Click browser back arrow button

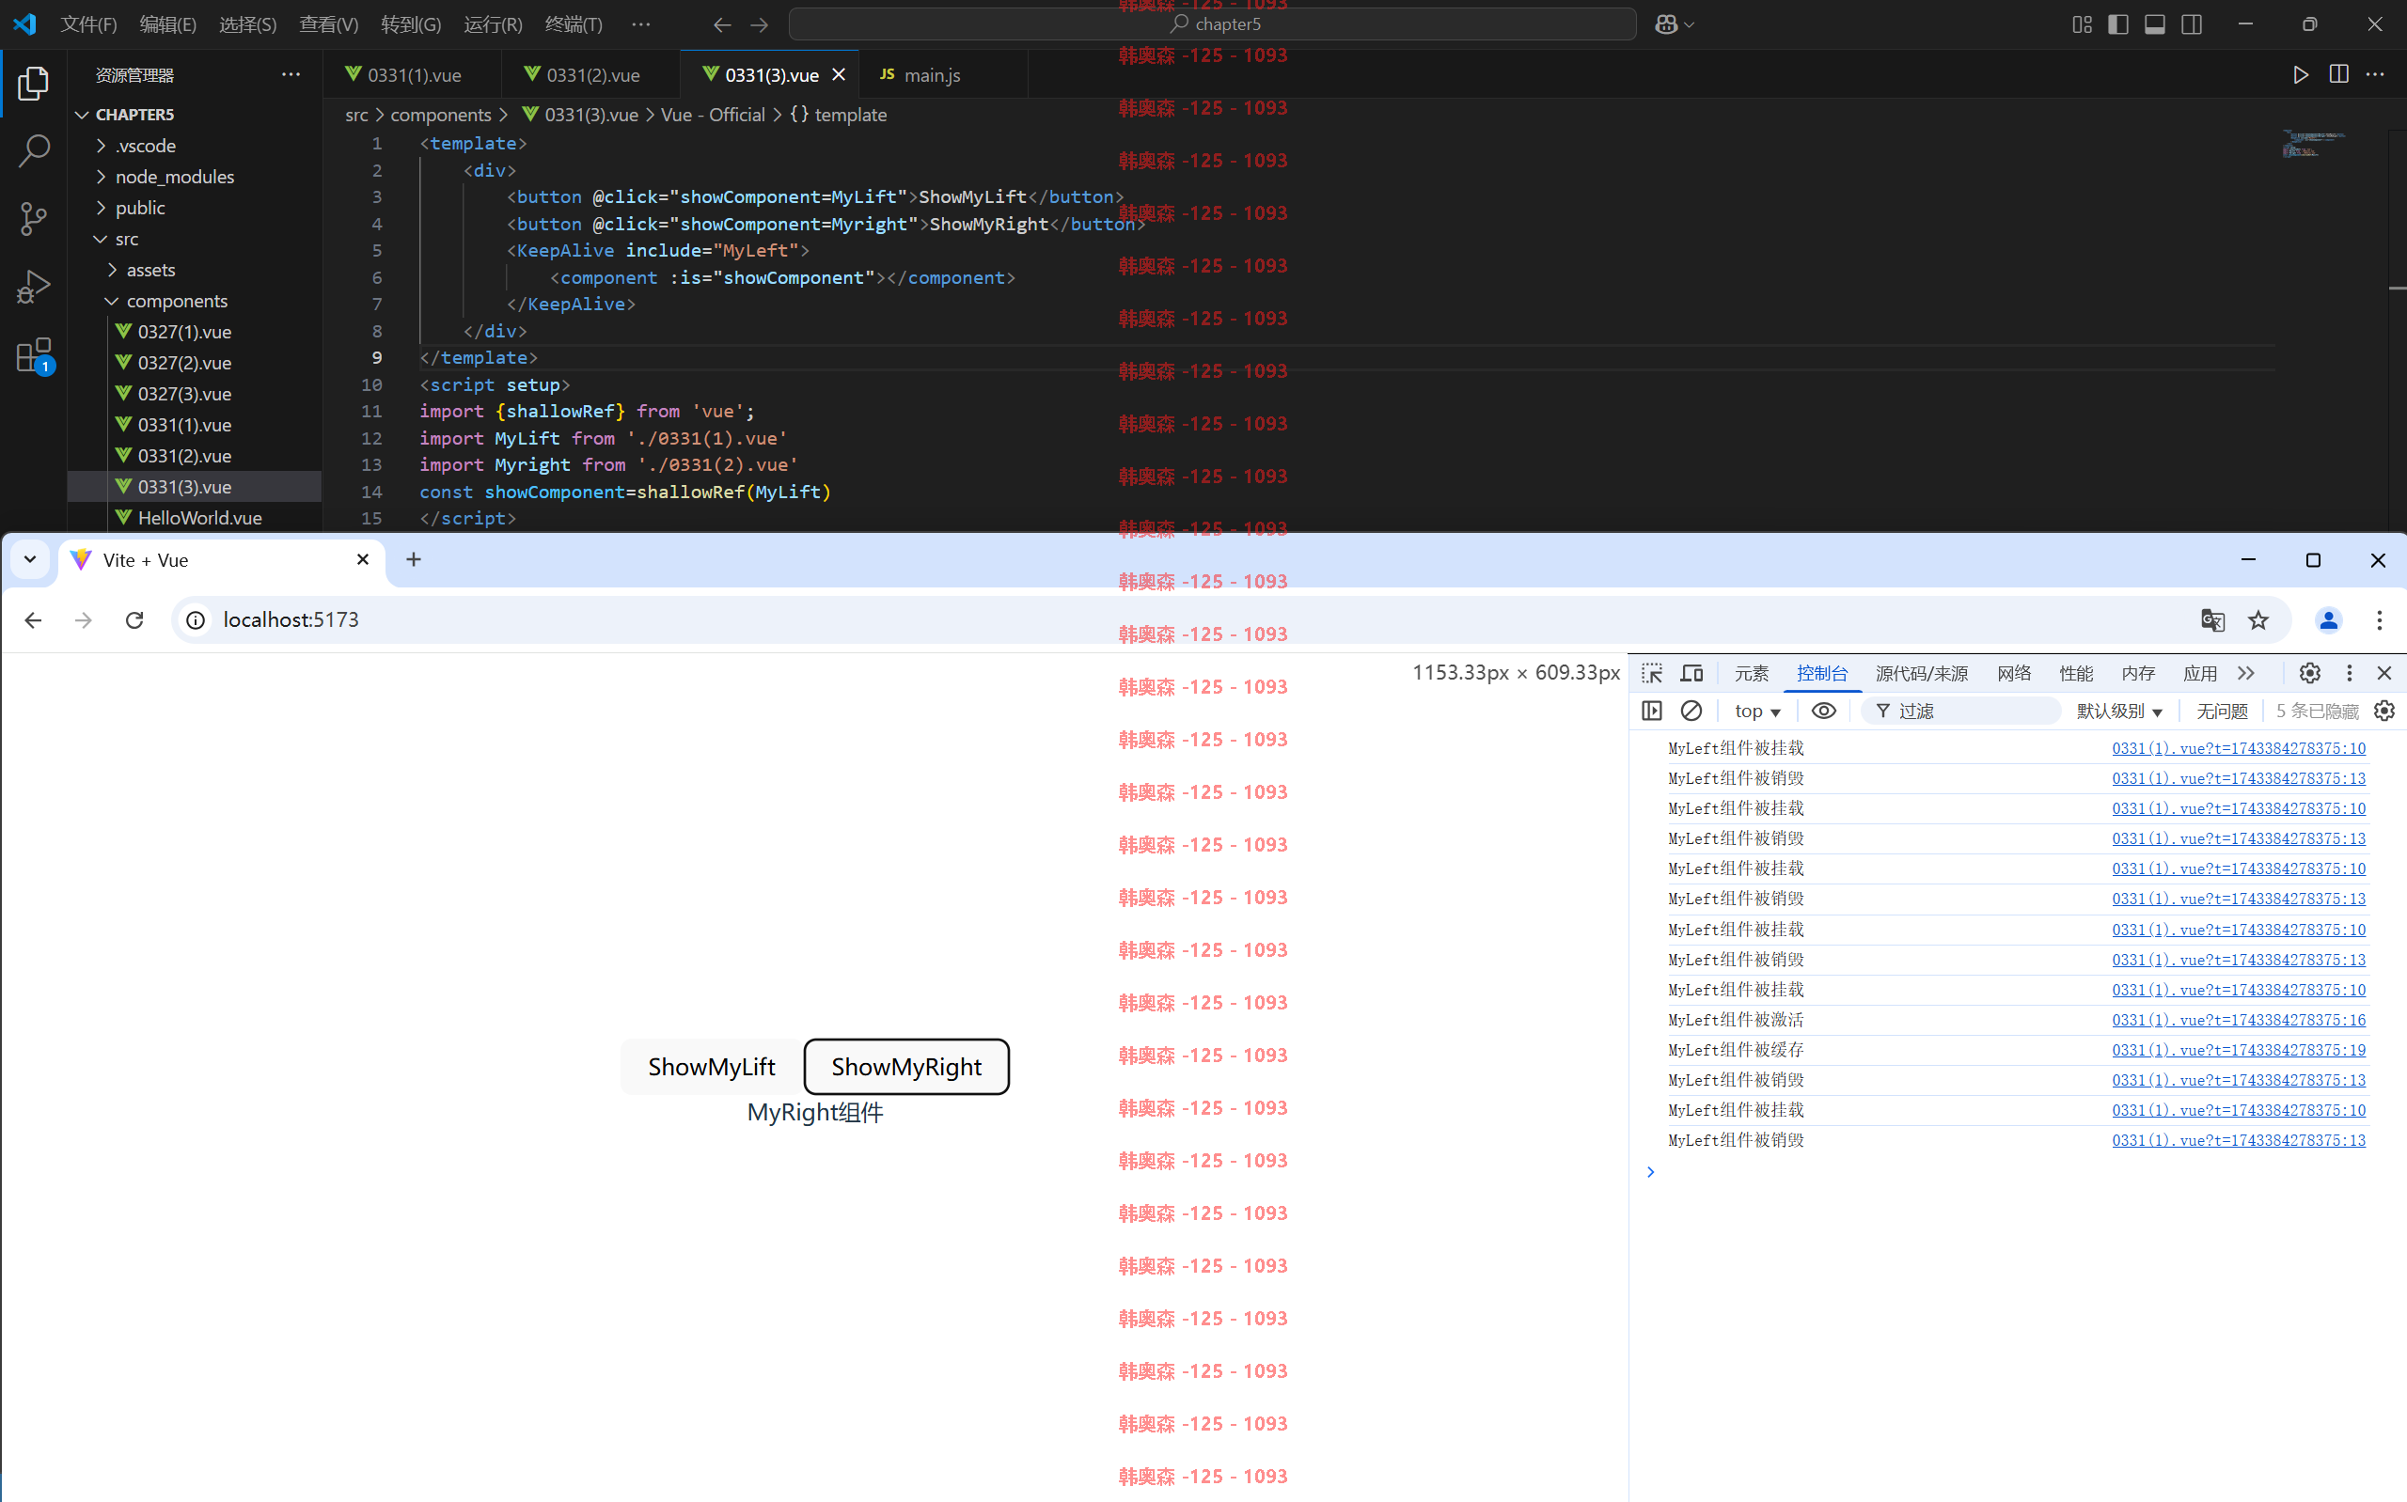click(33, 619)
